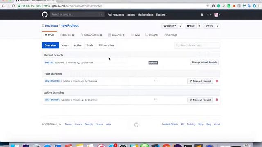Viewport: 262px width, 147px height.
Task: New pull request for Active branches dev-branch1
Action: (200, 100)
